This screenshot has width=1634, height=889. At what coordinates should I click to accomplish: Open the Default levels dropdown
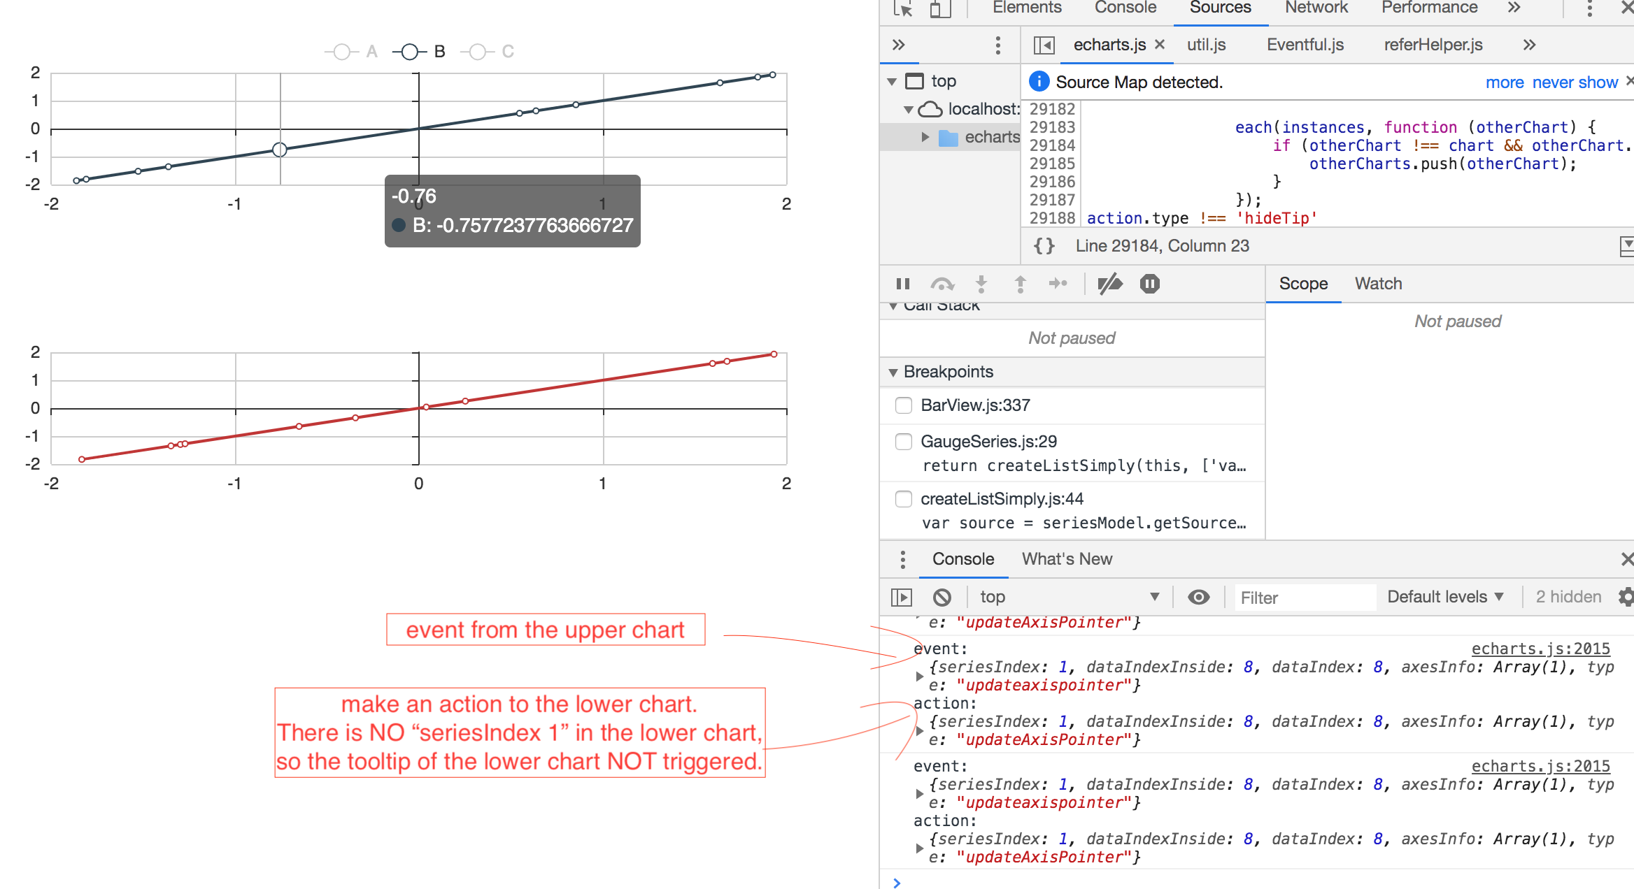(1445, 596)
